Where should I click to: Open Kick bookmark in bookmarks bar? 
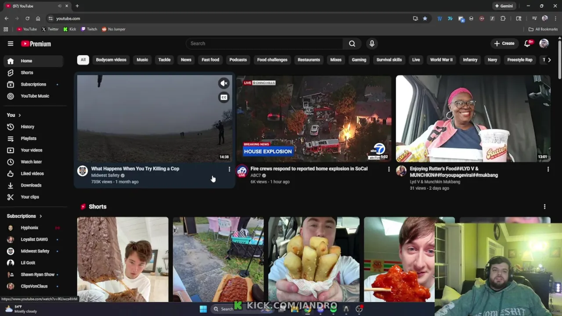70,29
